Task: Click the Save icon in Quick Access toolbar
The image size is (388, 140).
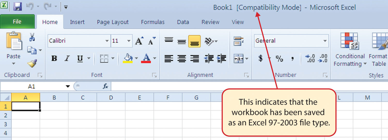Action: pos(18,6)
